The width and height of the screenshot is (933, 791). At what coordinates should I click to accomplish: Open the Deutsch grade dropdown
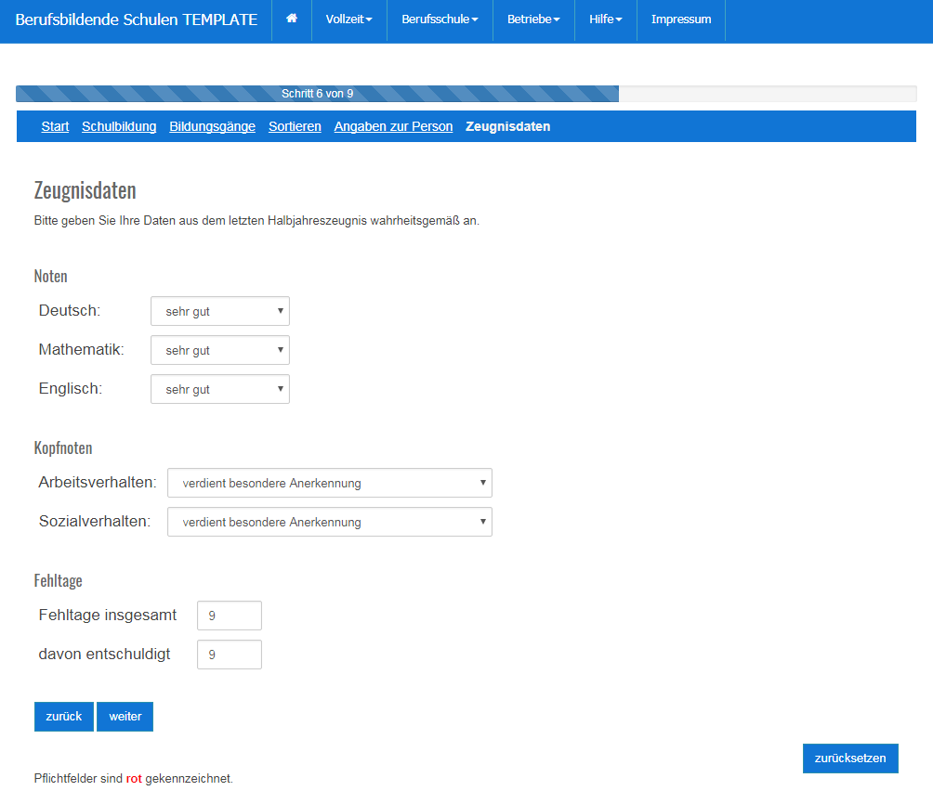point(219,310)
